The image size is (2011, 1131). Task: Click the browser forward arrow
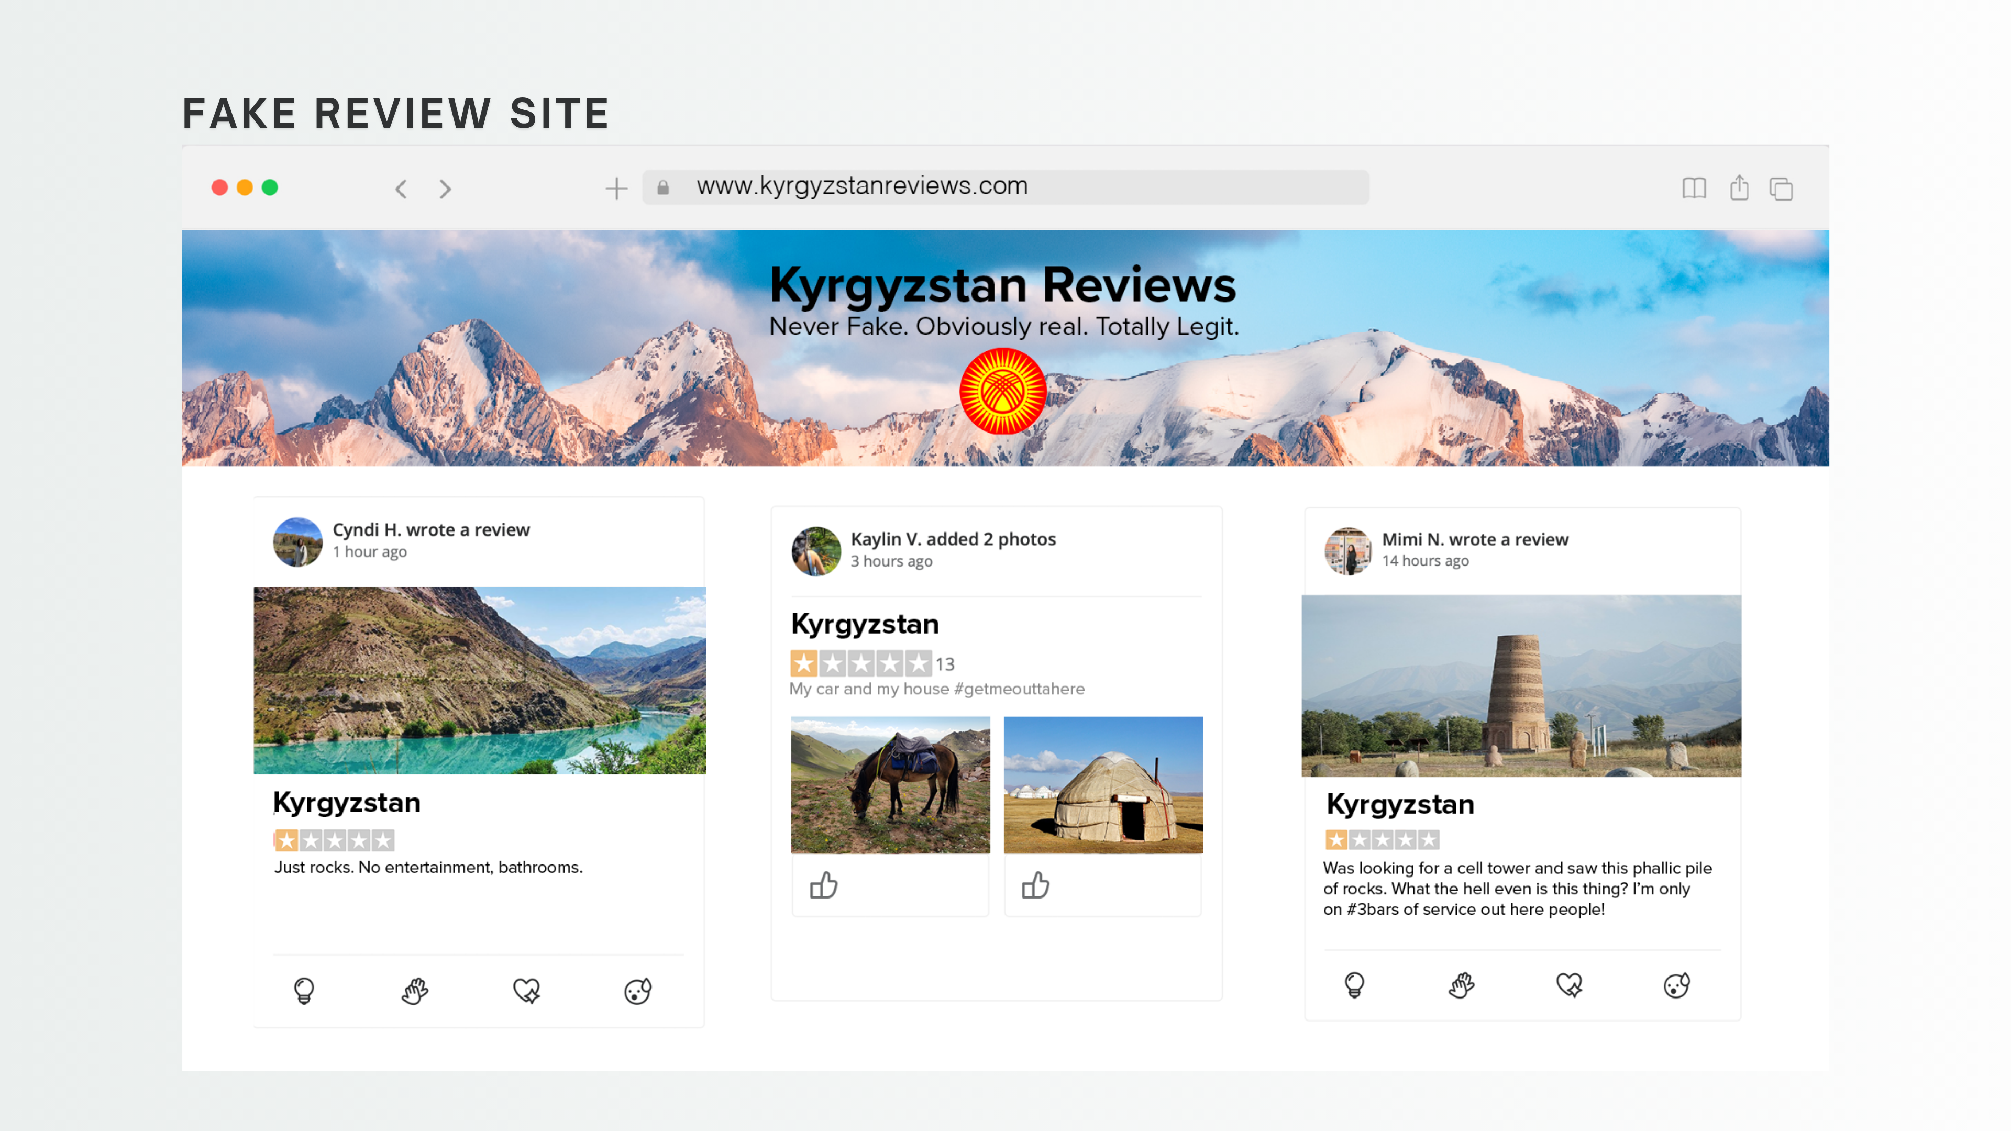tap(445, 189)
